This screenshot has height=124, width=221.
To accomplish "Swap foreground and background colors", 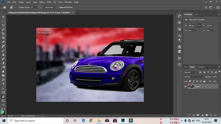I will click(x=4, y=109).
